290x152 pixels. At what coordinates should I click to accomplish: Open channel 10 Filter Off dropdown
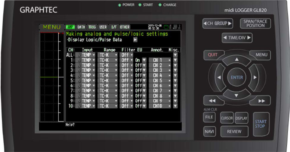pos(126,106)
